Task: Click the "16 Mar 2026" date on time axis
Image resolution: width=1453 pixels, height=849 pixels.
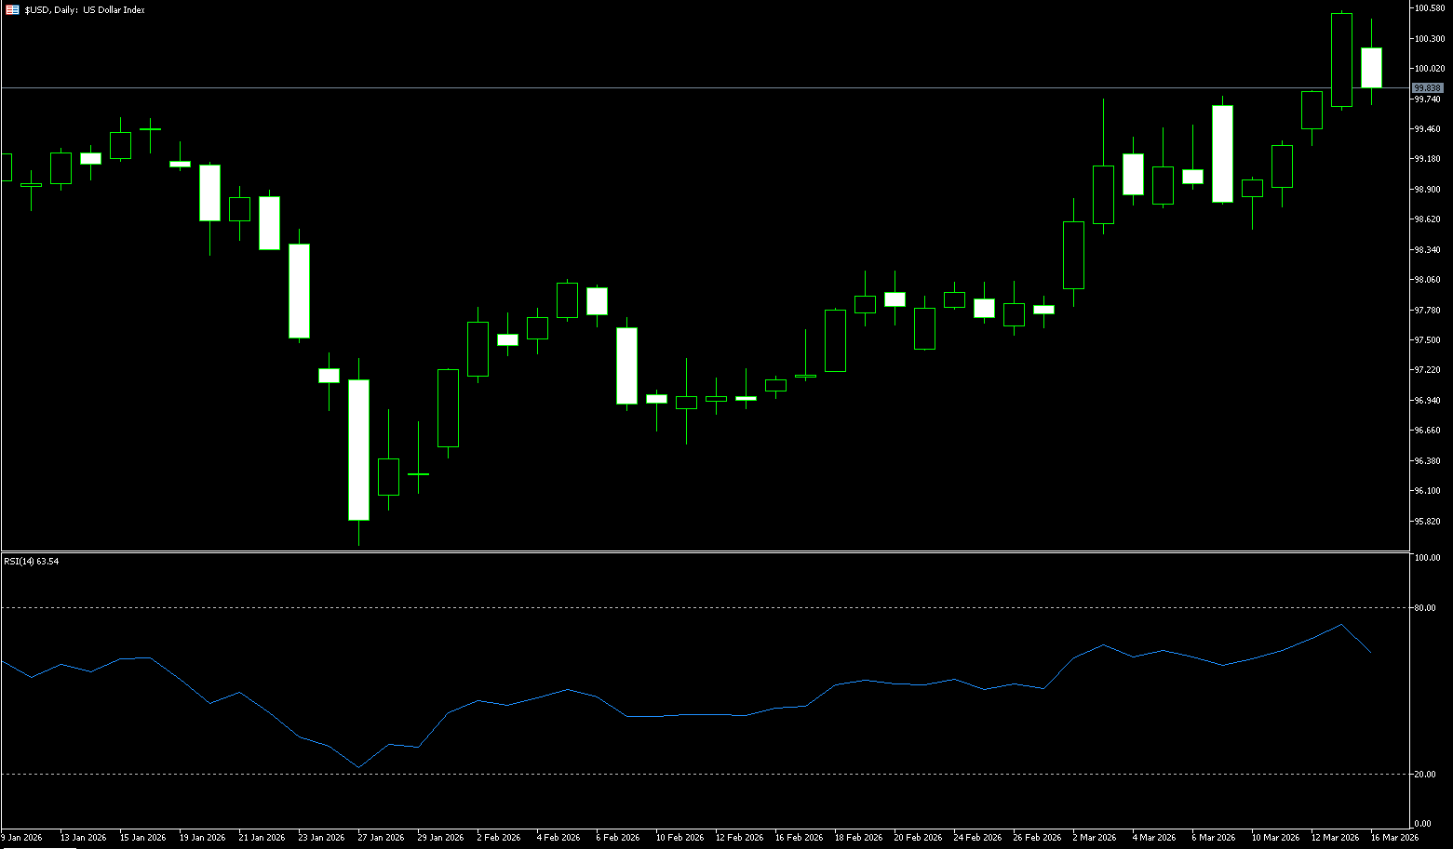Action: 1393,838
